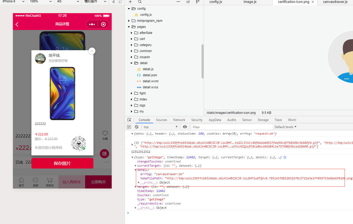353x224 pixels.
Task: Open detail.js file
Action: pyautogui.click(x=148, y=69)
